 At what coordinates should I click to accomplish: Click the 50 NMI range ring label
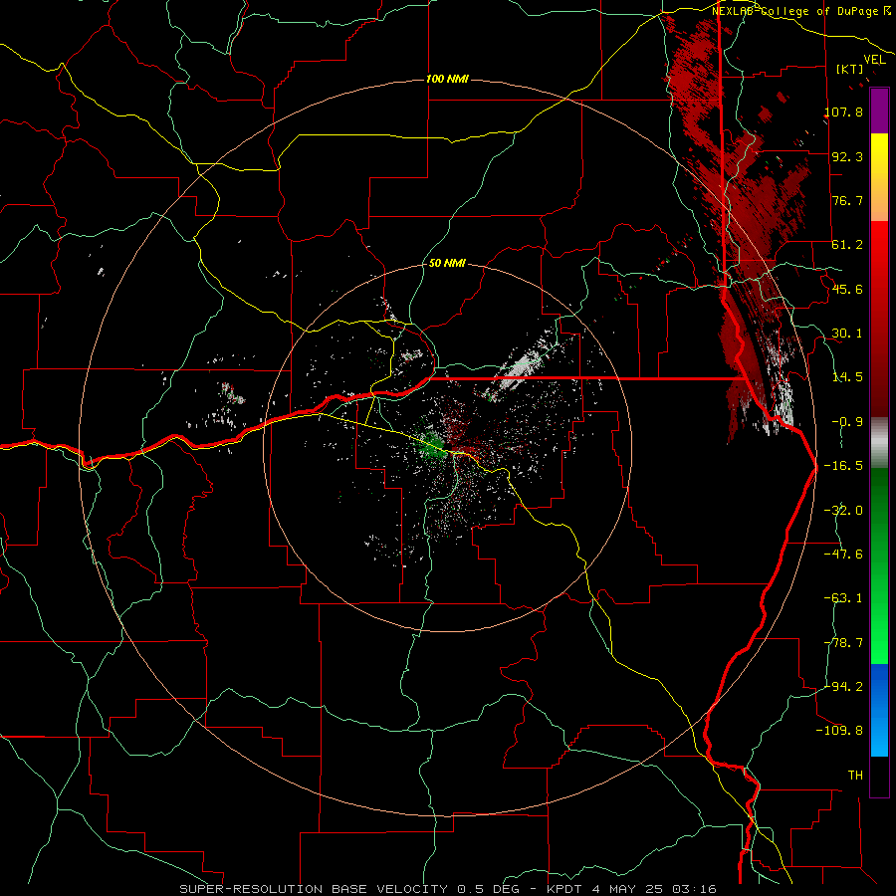point(447,263)
